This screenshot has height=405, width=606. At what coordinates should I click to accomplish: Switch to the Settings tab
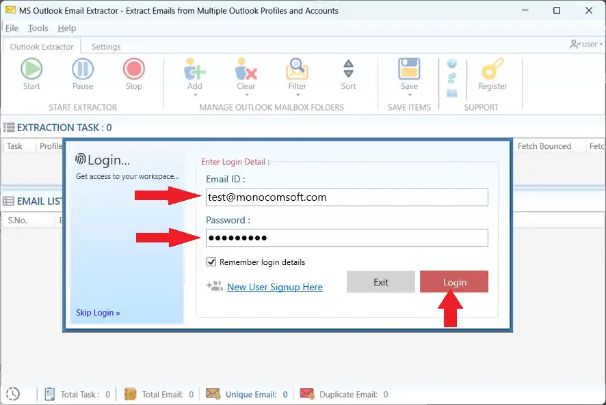point(106,46)
